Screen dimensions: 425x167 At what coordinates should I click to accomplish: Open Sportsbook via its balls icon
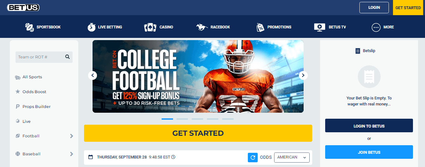click(29, 27)
